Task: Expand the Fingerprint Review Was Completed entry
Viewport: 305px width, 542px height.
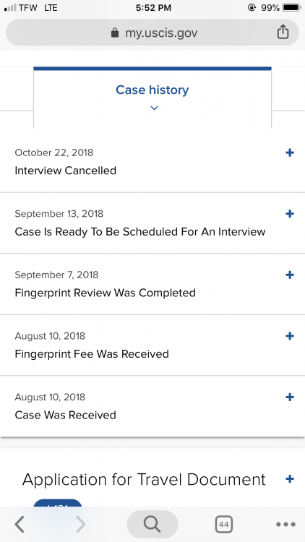Action: (x=290, y=275)
